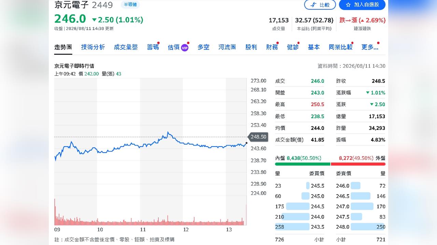Click the 內盤 green bar segment
Image resolution: width=437 pixels, height=245 pixels.
(302, 164)
